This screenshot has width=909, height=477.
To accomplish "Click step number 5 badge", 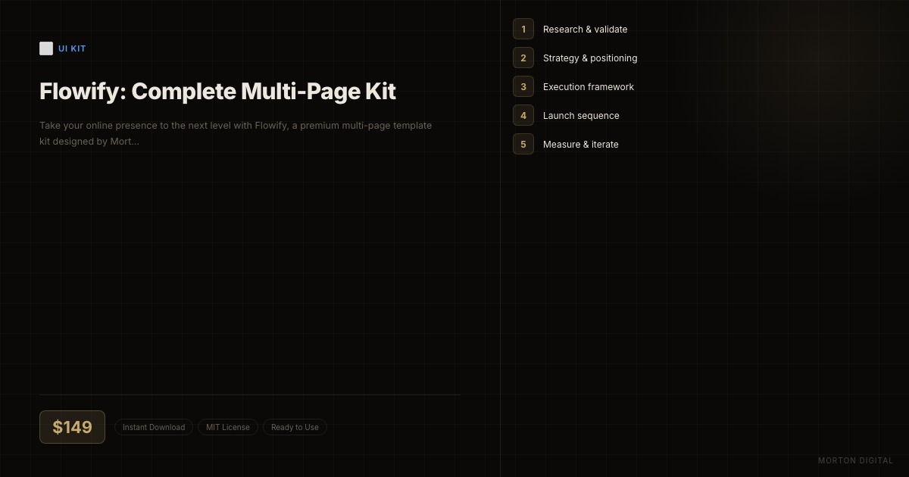I will coord(523,144).
